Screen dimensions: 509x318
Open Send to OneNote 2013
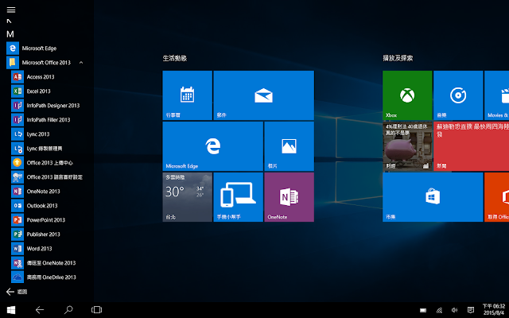click(x=49, y=262)
